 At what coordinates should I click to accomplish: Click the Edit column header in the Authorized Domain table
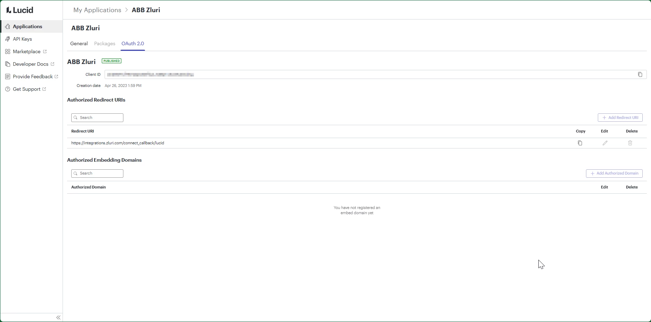604,187
